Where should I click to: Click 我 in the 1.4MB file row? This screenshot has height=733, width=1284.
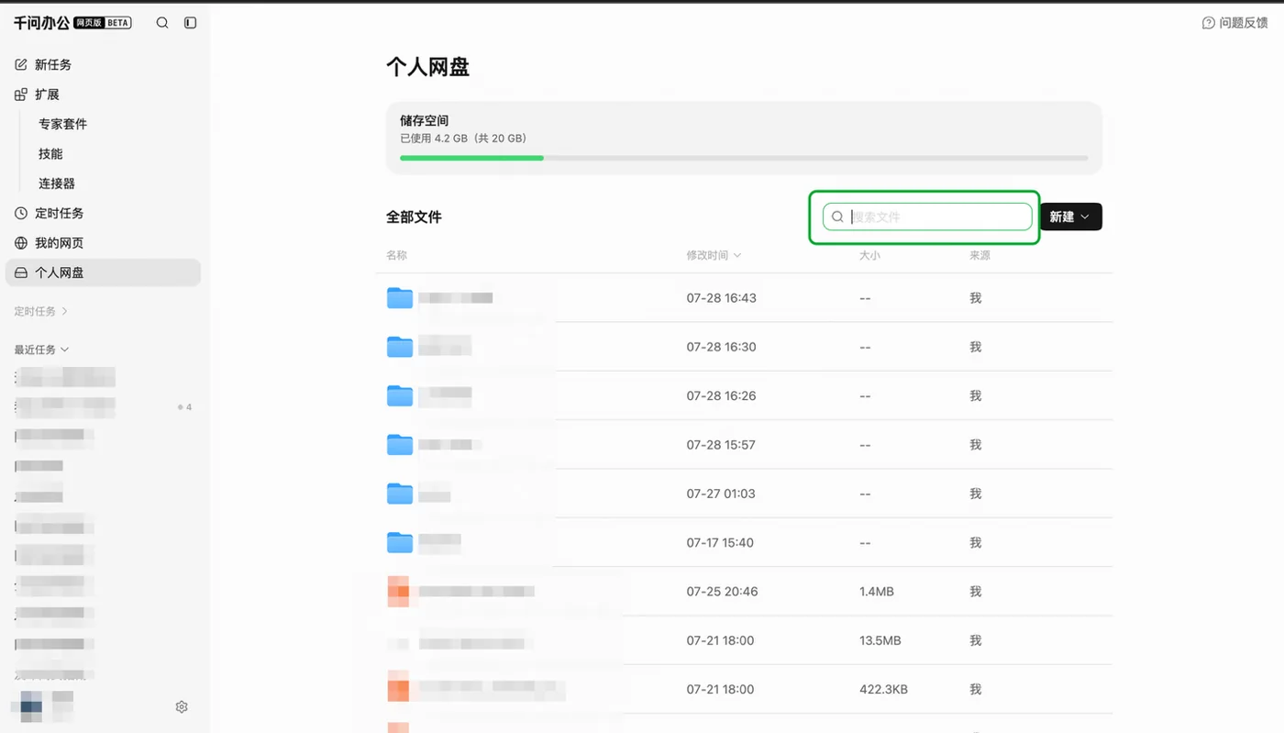(x=976, y=592)
